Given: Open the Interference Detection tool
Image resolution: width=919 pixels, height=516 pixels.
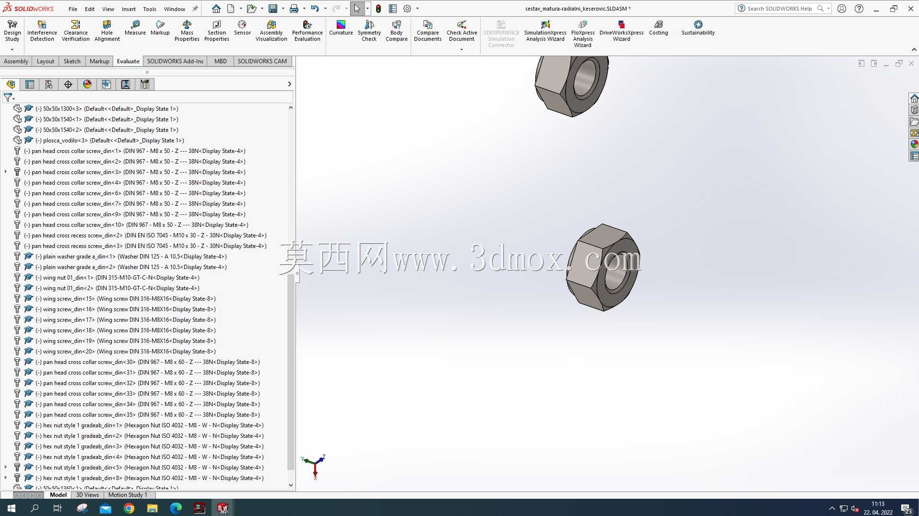Looking at the screenshot, I should 42,31.
